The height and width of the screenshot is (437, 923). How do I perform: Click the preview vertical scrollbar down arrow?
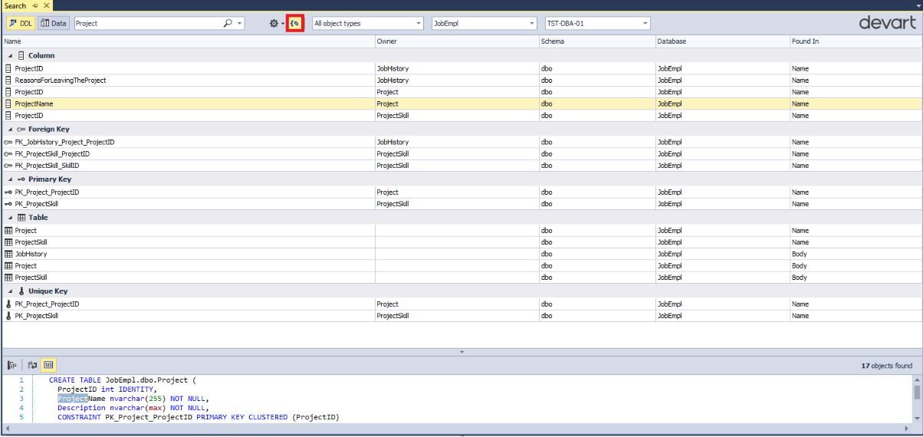pos(917,418)
